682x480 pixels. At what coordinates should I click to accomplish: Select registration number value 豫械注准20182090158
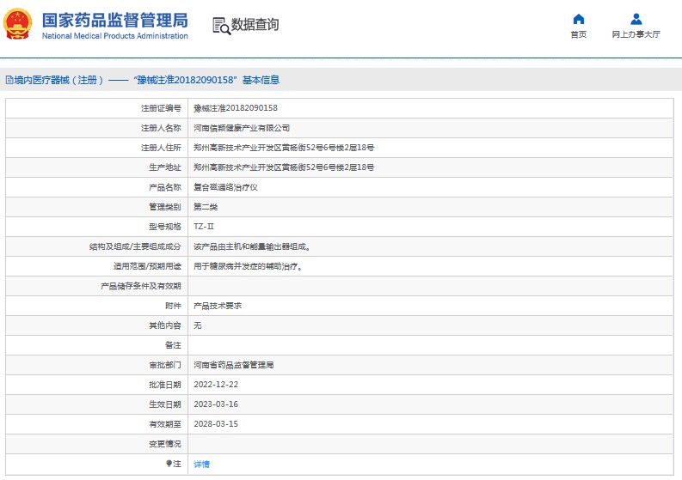coord(235,108)
